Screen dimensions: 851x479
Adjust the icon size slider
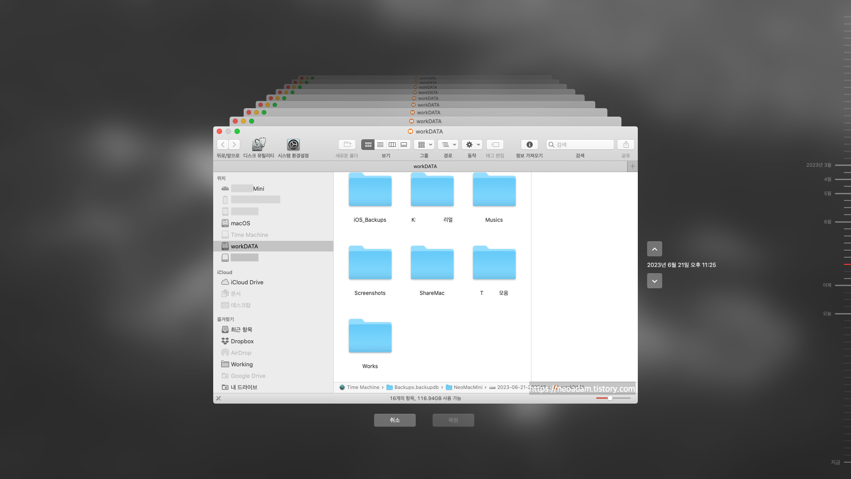point(610,398)
